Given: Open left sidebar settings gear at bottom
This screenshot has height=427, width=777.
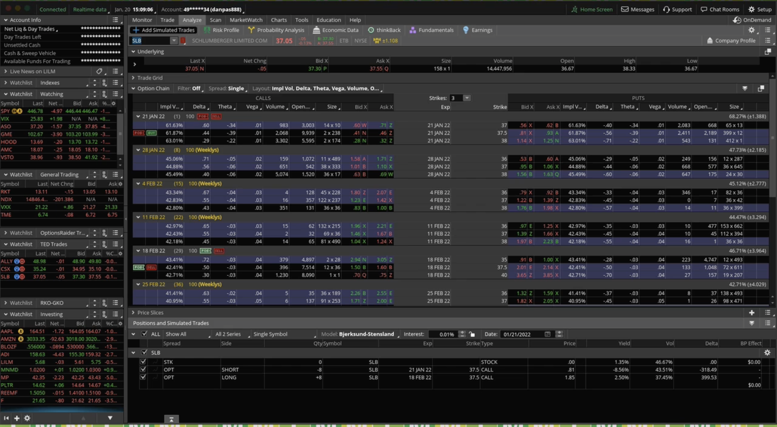Looking at the screenshot, I should [27, 418].
